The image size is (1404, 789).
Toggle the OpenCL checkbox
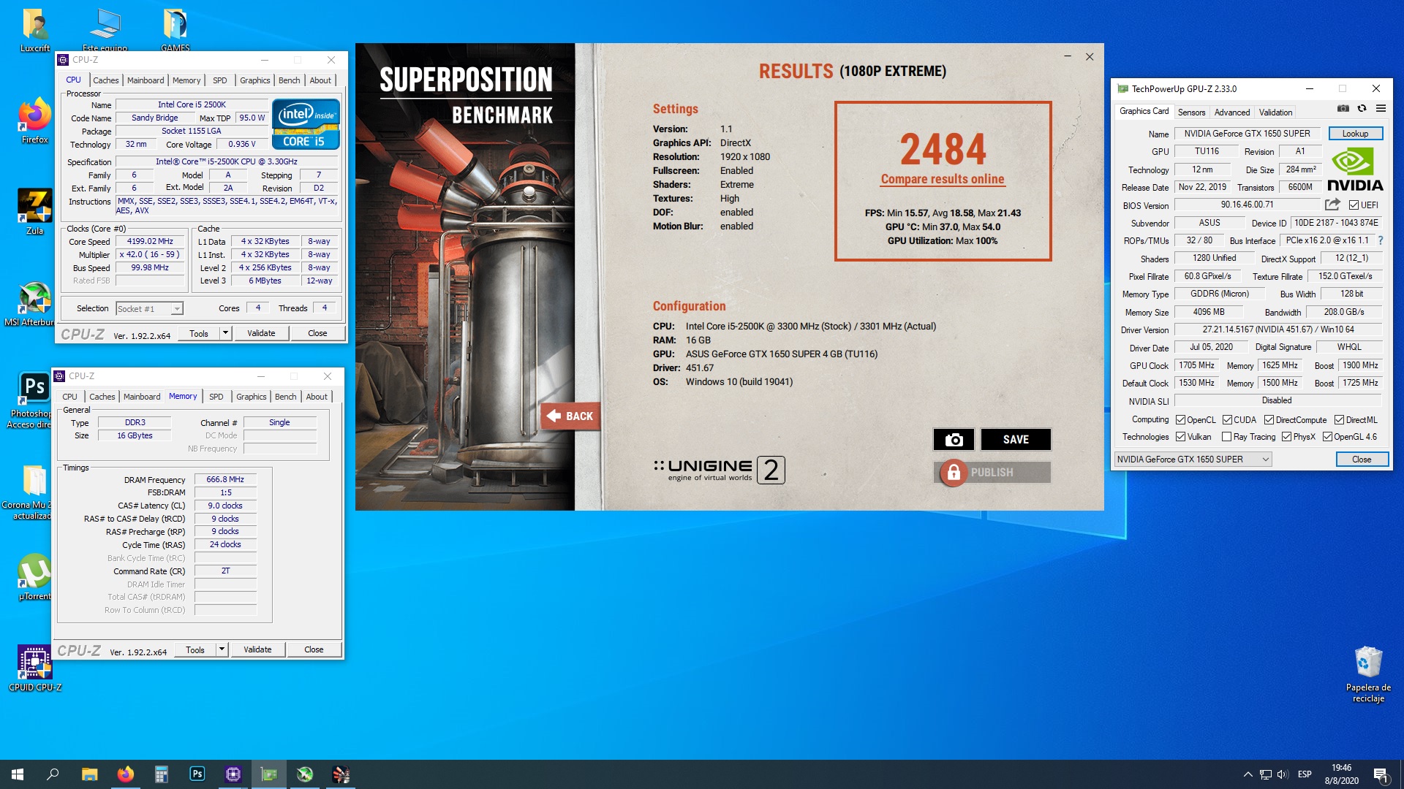(x=1180, y=419)
